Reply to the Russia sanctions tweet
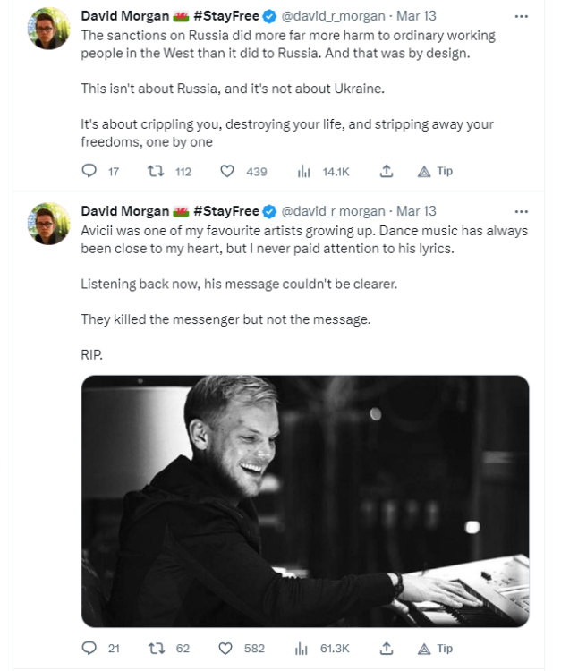 click(89, 171)
